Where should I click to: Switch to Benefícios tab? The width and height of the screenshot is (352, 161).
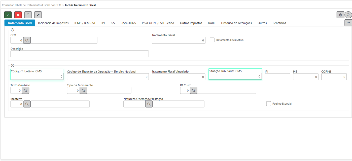coord(279,23)
